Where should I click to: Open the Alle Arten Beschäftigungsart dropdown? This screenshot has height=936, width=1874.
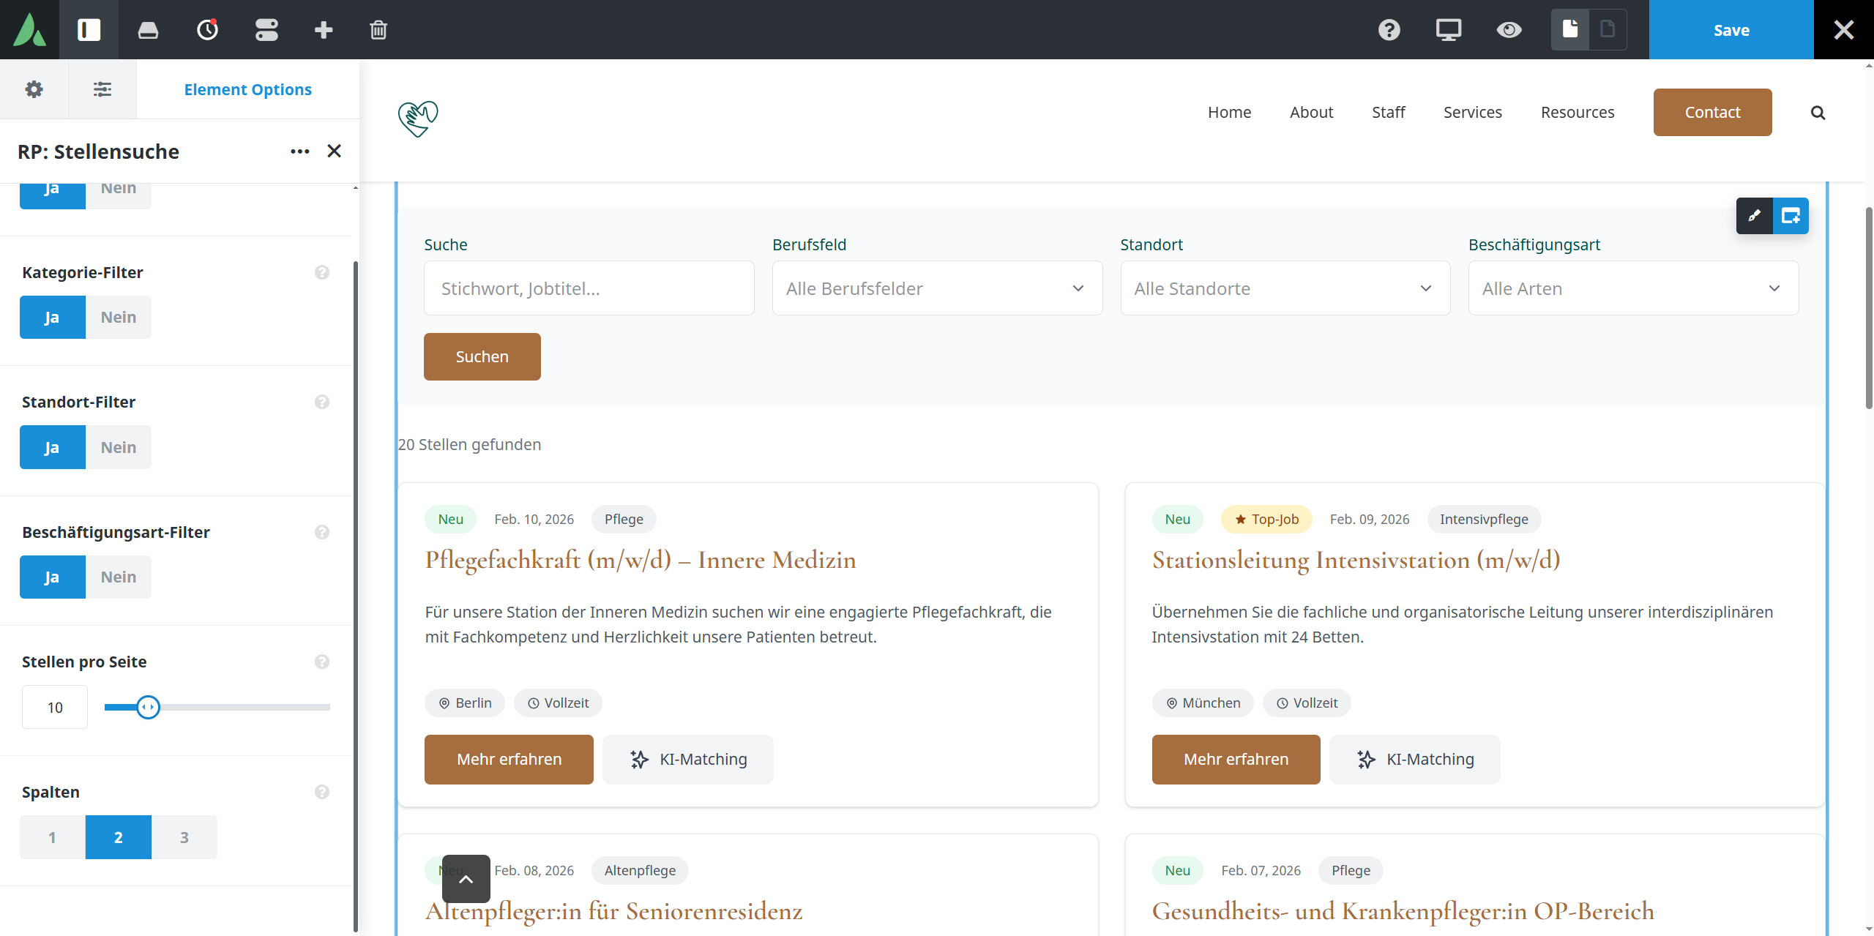tap(1632, 288)
